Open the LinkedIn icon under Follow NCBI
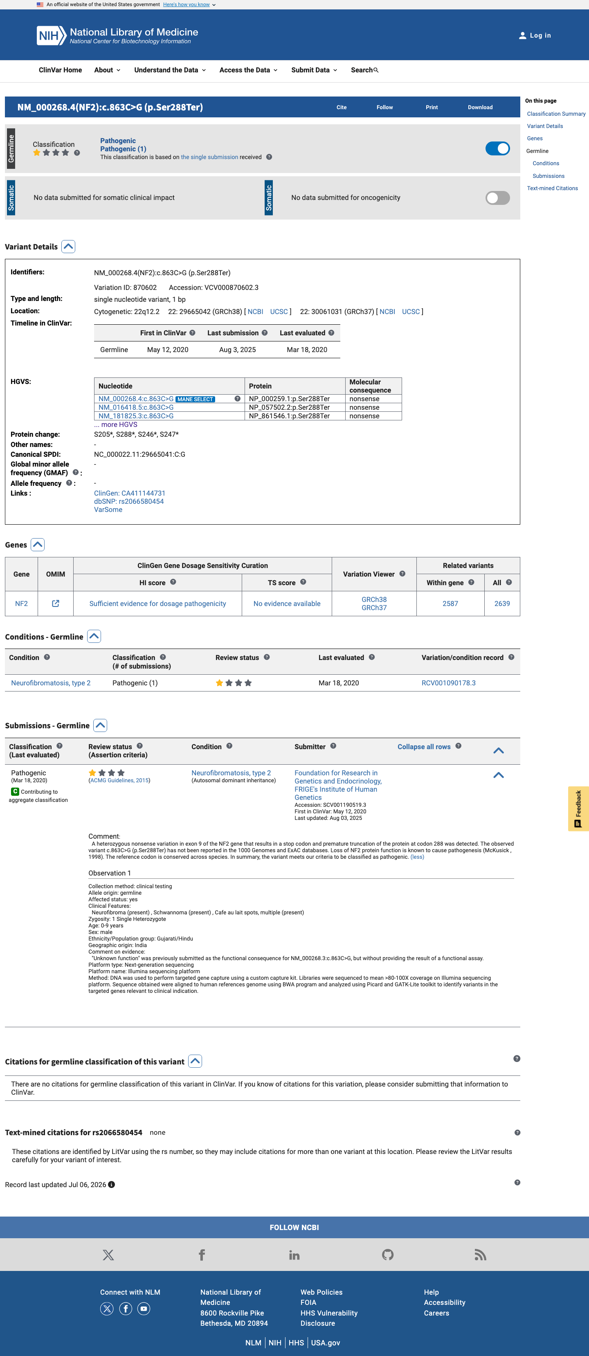Image resolution: width=589 pixels, height=1356 pixels. pyautogui.click(x=294, y=1255)
